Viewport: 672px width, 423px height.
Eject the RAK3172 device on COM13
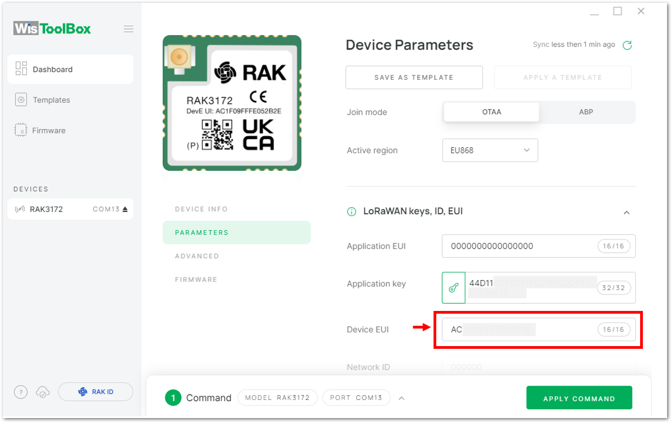pyautogui.click(x=125, y=209)
